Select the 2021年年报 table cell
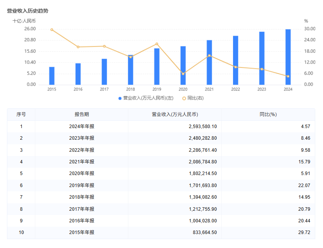Screen dimensions: 323x248 click(82, 162)
